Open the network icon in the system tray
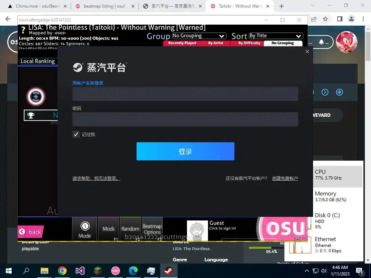Viewport: 371px width, 278px height. click(316, 271)
